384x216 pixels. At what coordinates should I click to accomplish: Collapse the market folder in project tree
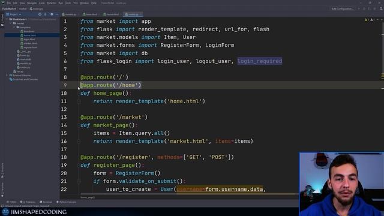(11, 23)
